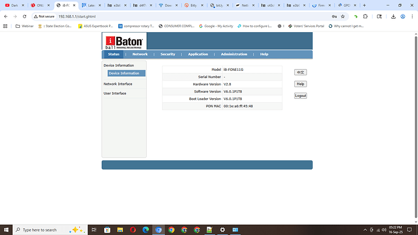
Task: Click the Logout button
Action: [300, 96]
